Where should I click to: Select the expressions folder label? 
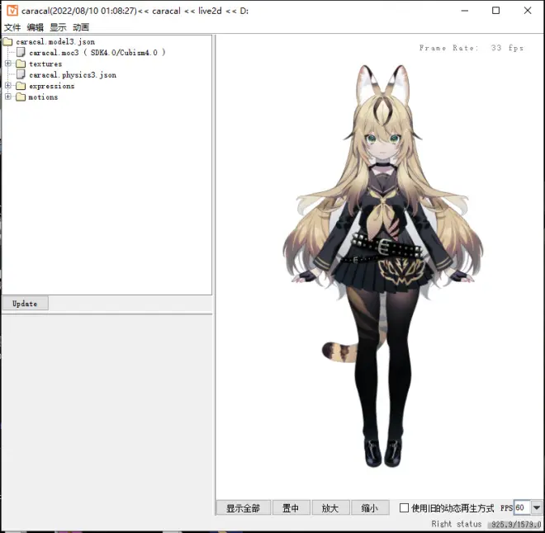tap(52, 86)
